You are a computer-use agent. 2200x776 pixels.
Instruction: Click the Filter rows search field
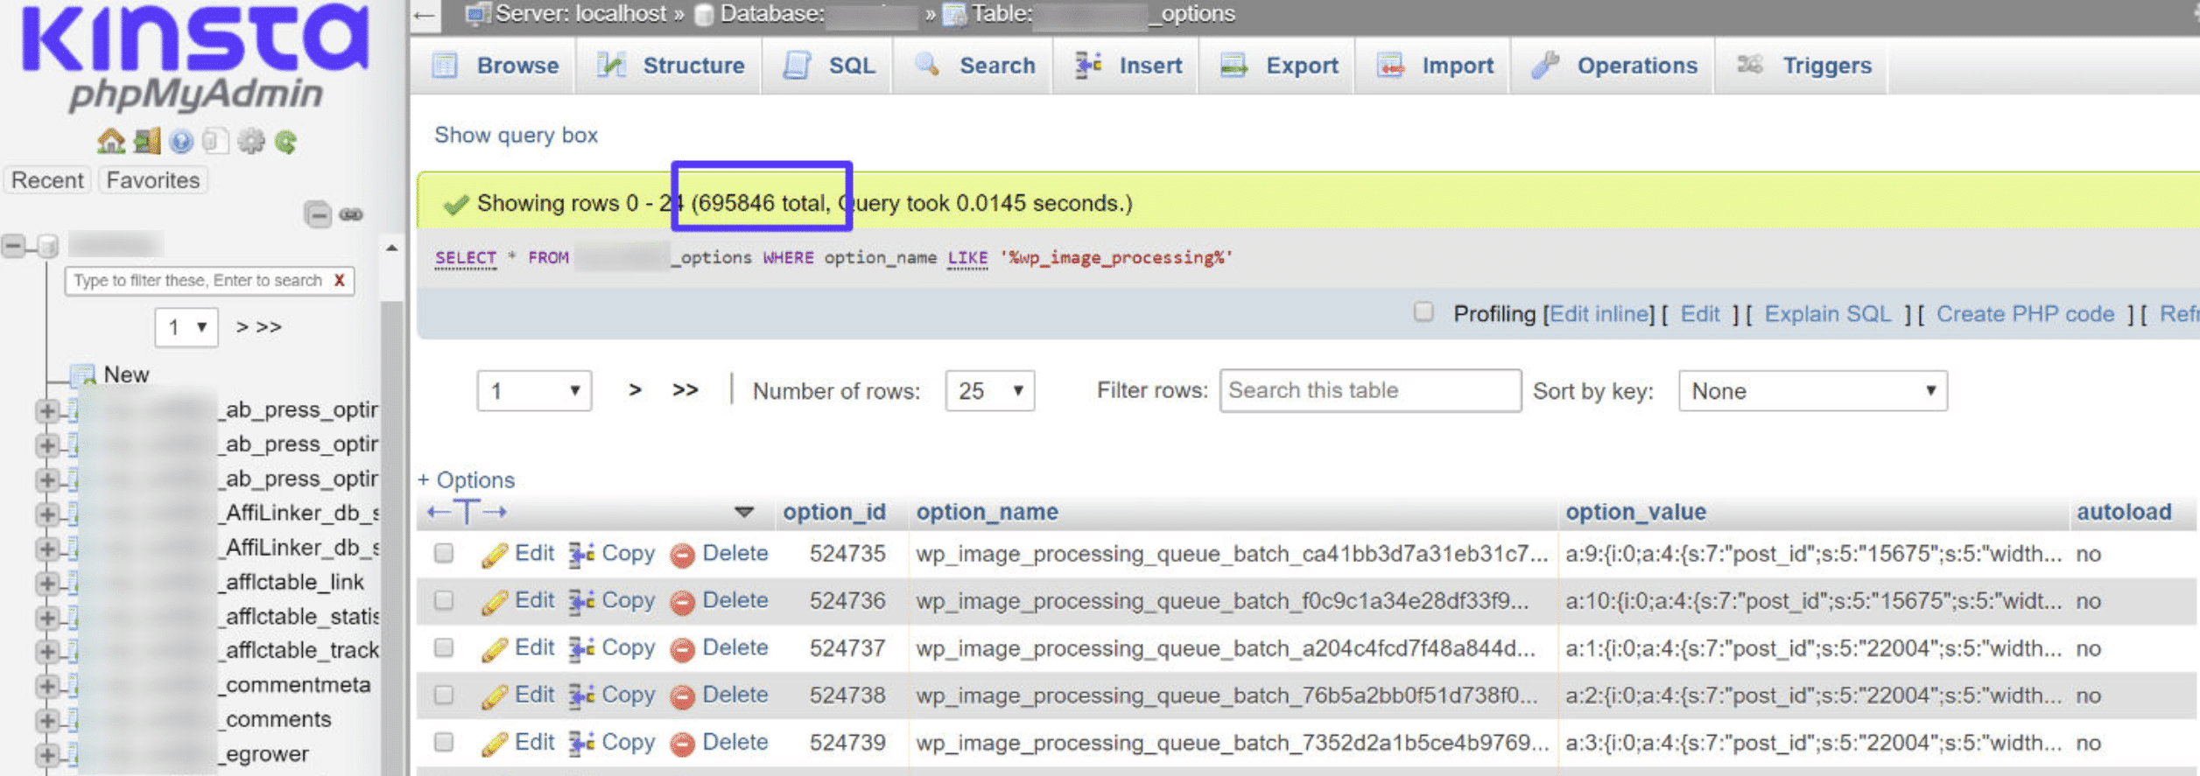1369,391
